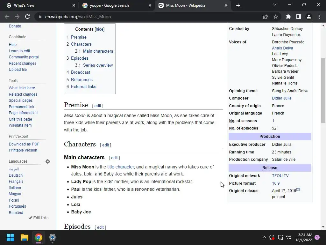Share this page using share icon

[266, 17]
